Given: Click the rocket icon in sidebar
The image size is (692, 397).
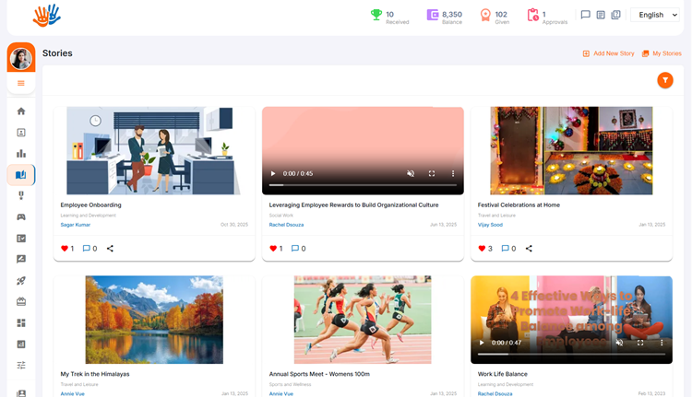Looking at the screenshot, I should click(x=21, y=281).
